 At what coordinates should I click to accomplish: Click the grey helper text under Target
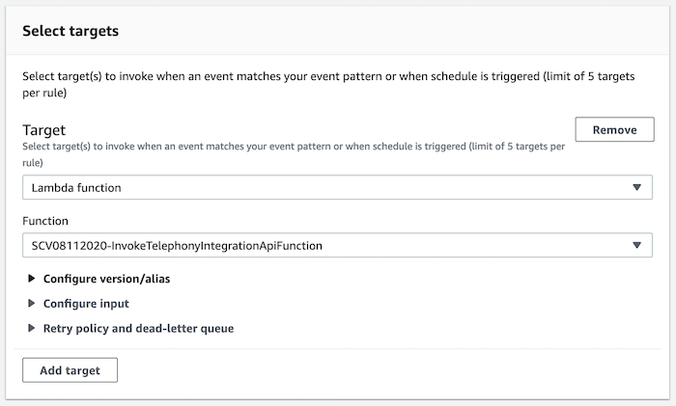(x=294, y=154)
